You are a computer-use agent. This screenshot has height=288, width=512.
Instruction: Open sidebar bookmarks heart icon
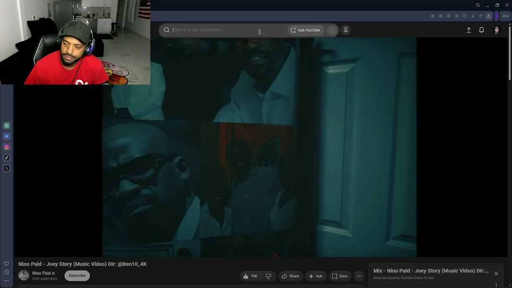click(6, 264)
